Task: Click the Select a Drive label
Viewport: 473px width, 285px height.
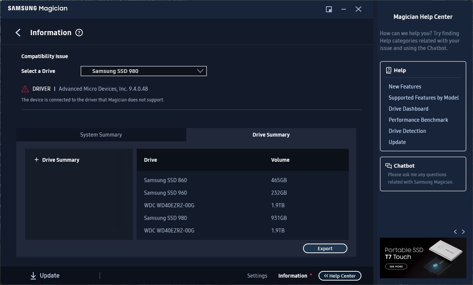Action: tap(38, 71)
